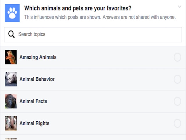Click the Animal Behavior thumbnail image

[11, 79]
